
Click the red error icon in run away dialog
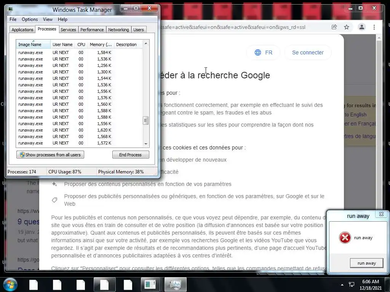(x=345, y=238)
